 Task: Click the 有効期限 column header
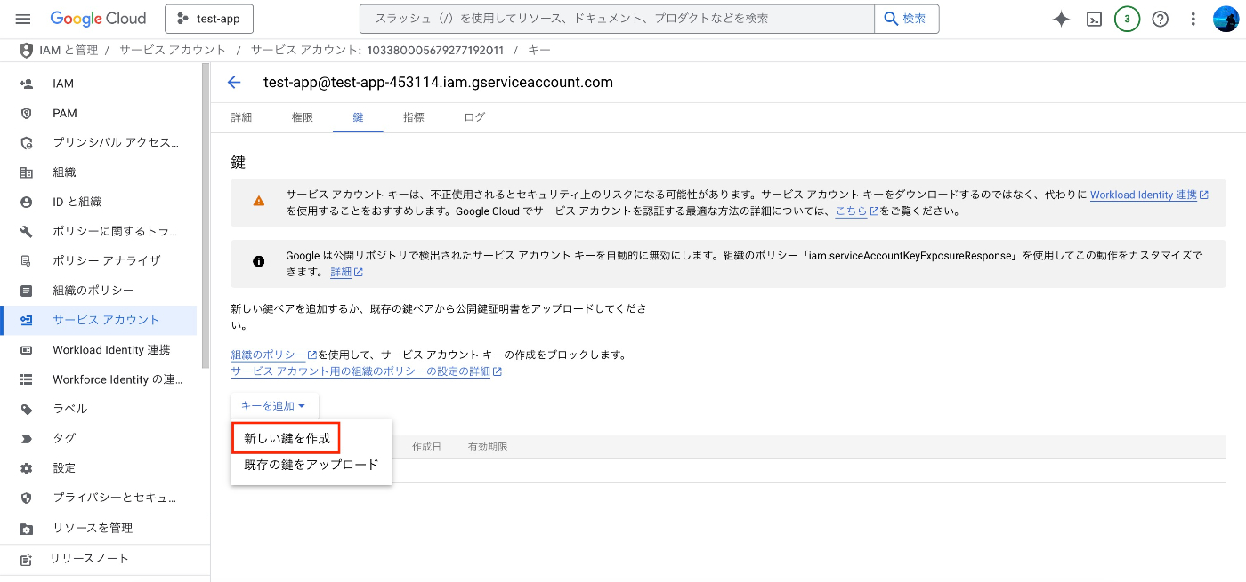click(488, 447)
